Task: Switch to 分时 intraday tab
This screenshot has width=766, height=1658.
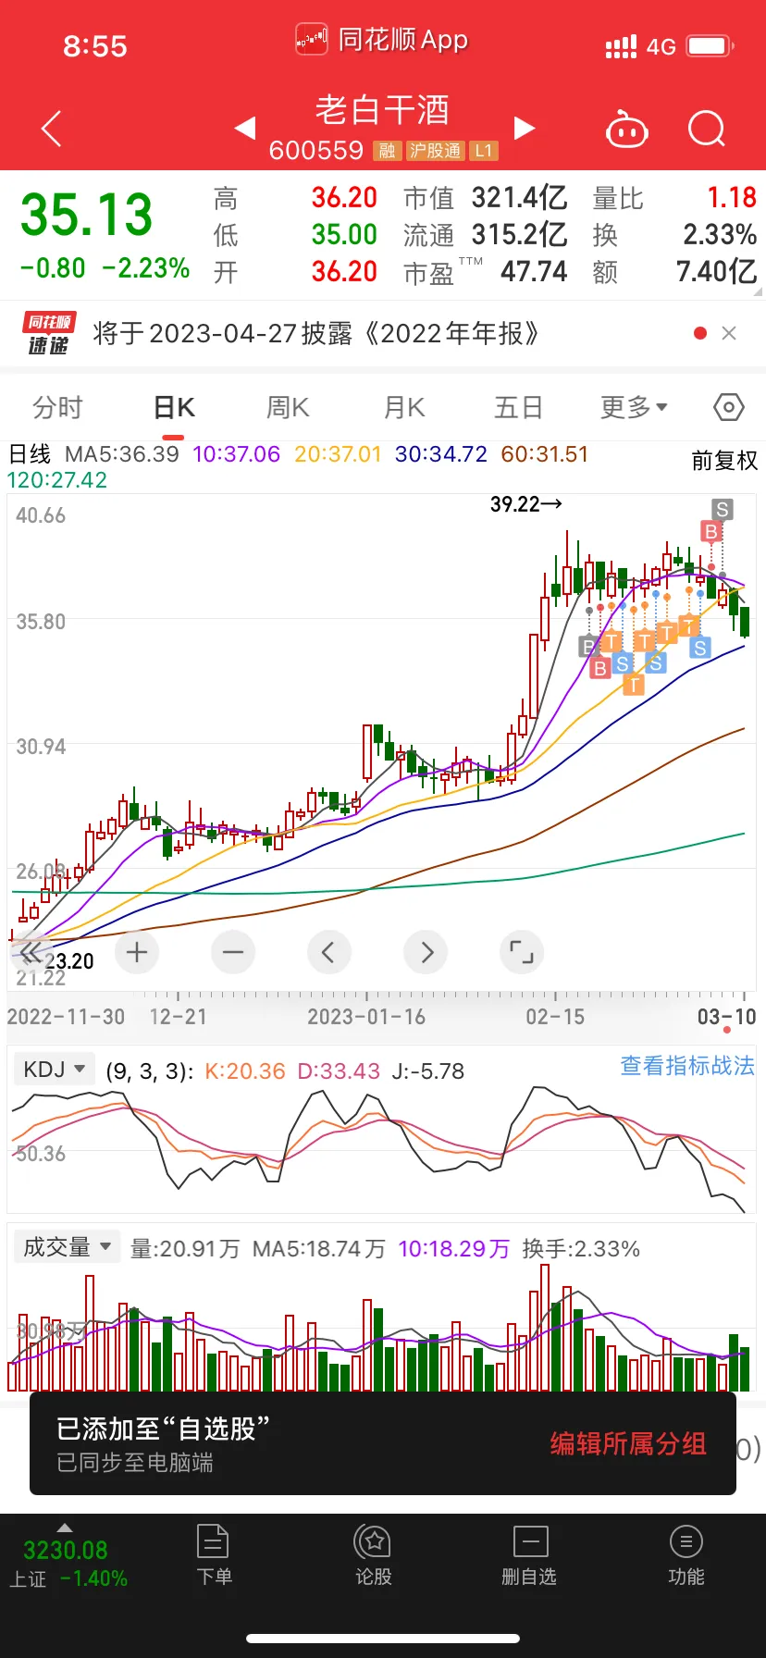Action: pyautogui.click(x=57, y=407)
